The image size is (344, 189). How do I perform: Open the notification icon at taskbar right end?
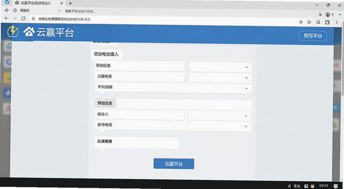pyautogui.click(x=336, y=186)
